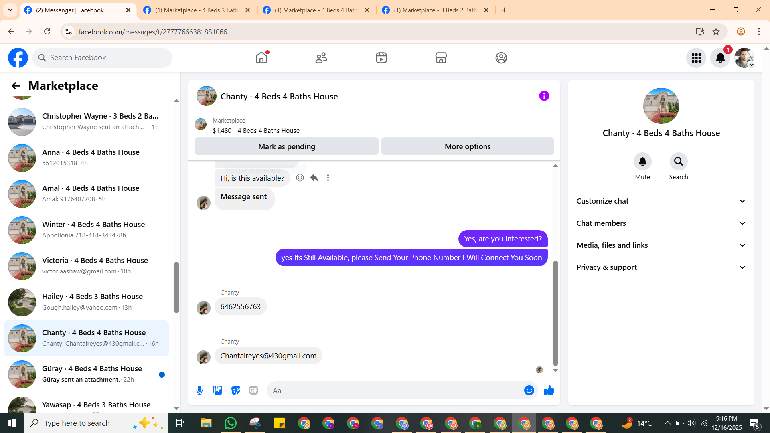This screenshot has height=433, width=770.
Task: Open Anna 4 Beds 4 Baths conversation
Action: click(86, 158)
